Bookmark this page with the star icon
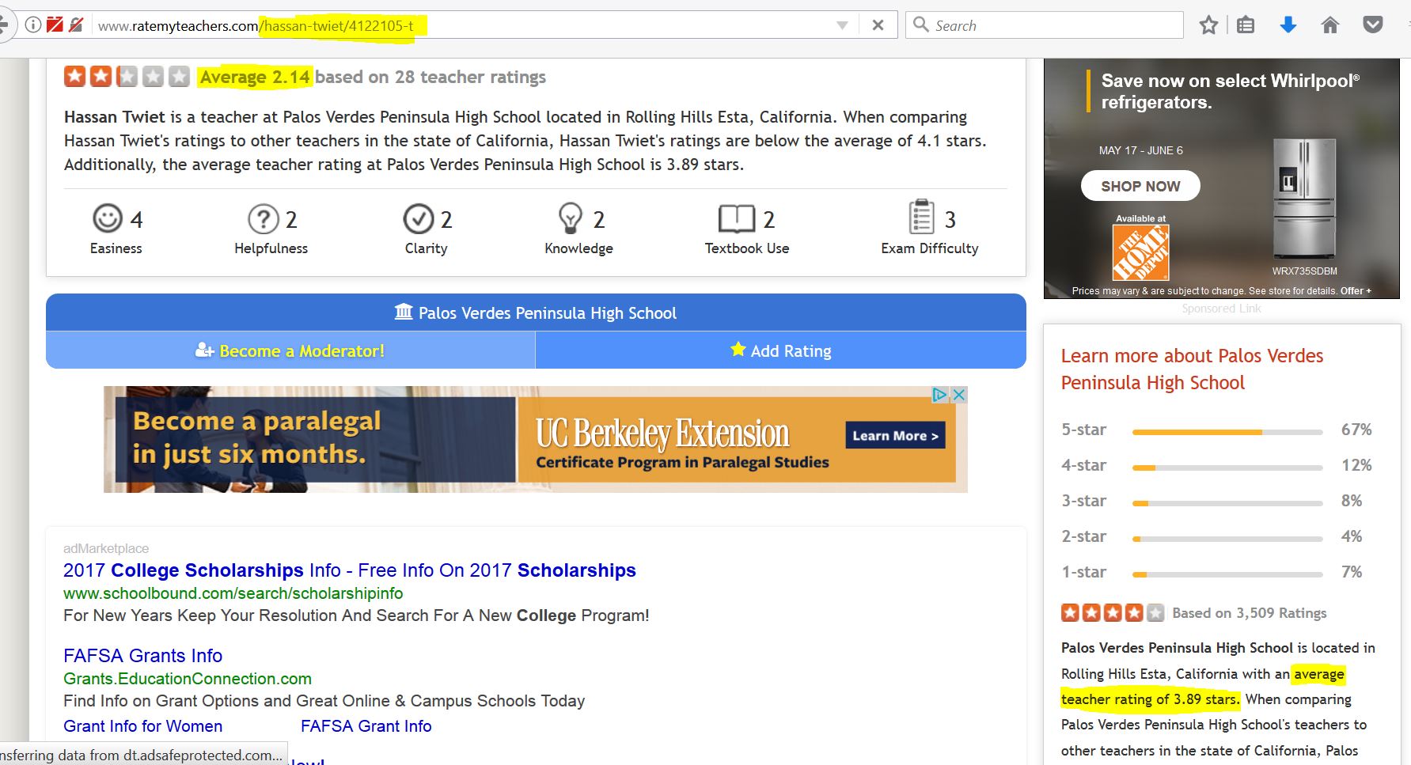1411x765 pixels. [x=1208, y=25]
